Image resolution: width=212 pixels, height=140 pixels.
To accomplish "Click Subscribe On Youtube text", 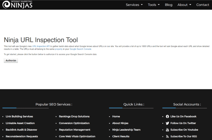I will point(184,130).
